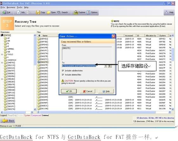Open the Recovery menu
Viewport: 178px width, 141px height.
pyautogui.click(x=11, y=7)
